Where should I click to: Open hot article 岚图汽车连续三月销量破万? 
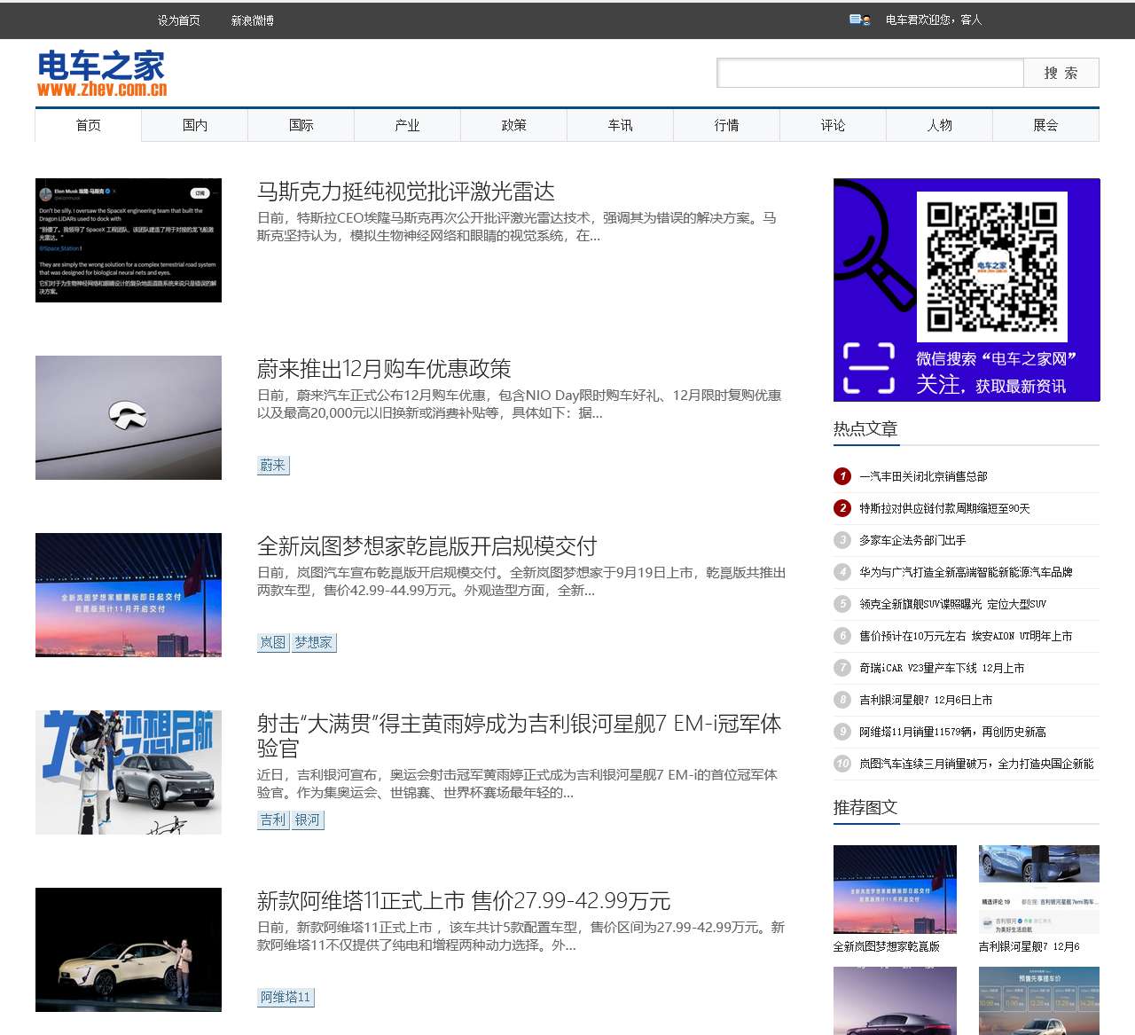click(x=976, y=764)
